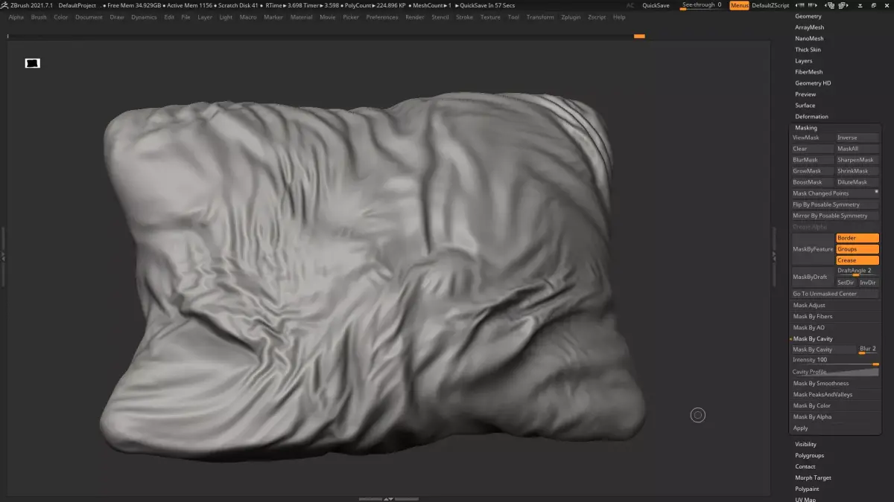Click the left tray divider handle
Image resolution: width=894 pixels, height=502 pixels.
click(3, 255)
